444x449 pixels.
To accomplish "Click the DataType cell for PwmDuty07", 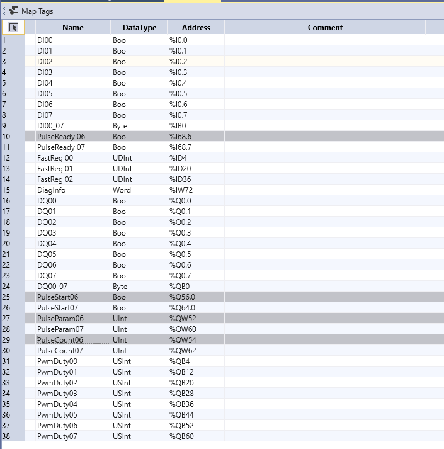I will pos(139,436).
